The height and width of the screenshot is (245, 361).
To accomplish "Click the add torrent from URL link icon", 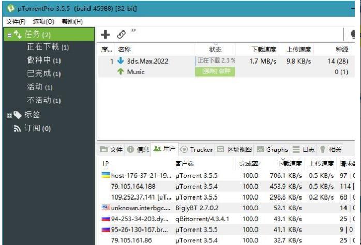I will [x=122, y=35].
